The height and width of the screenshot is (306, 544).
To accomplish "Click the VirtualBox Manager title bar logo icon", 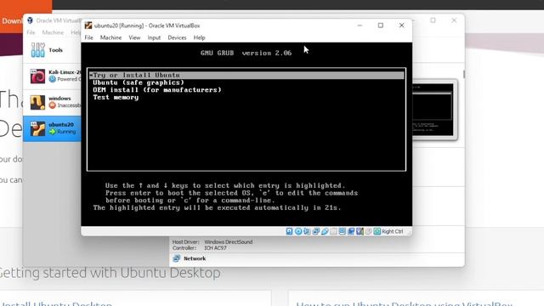I will click(31, 20).
